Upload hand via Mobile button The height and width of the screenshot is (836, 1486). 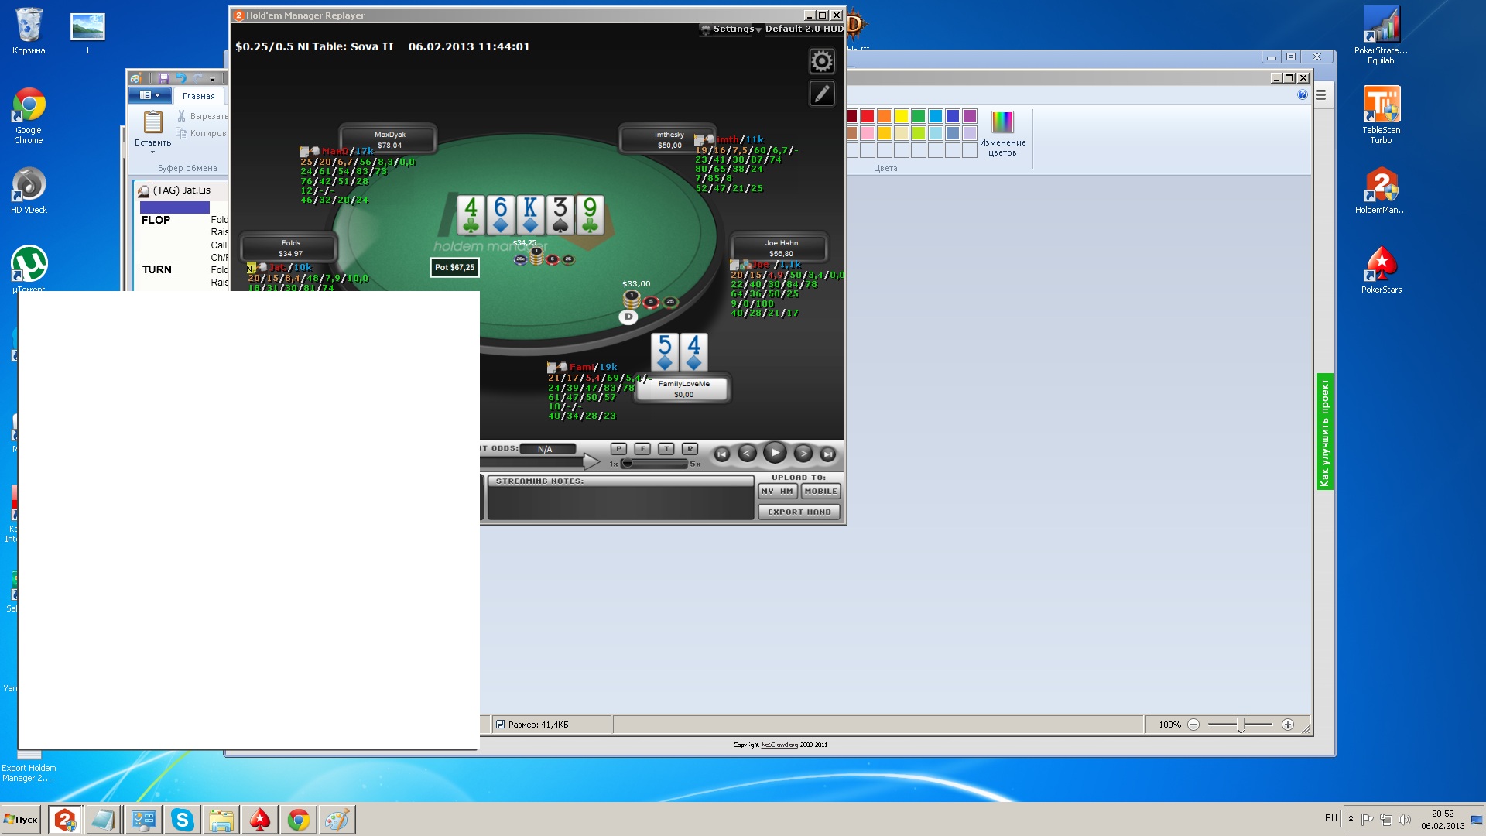pos(820,491)
